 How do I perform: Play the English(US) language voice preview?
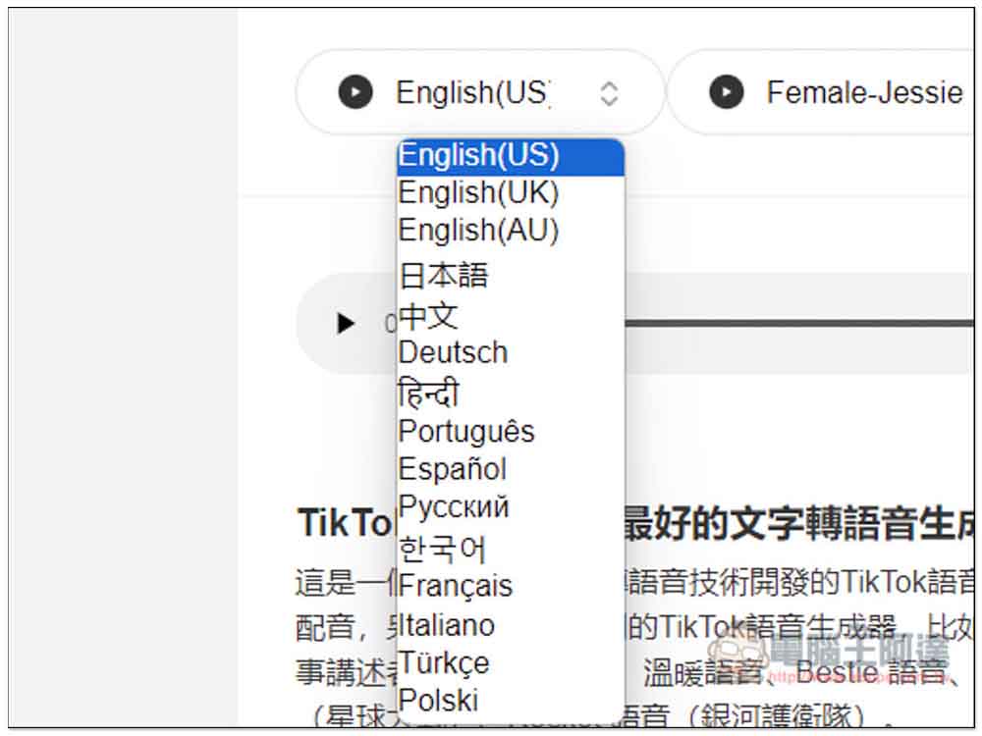[355, 92]
